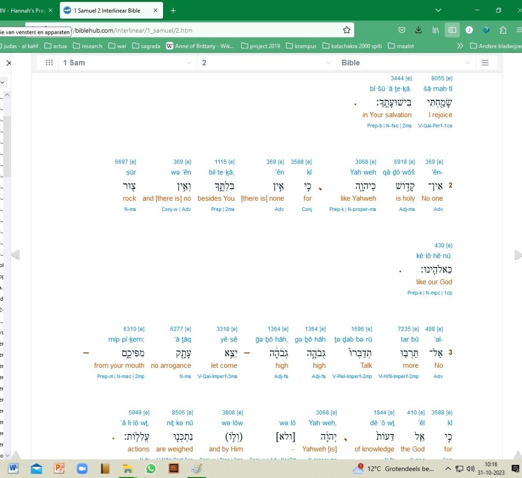Bookmark this page with the star icon
This screenshot has height=478, width=522.
[x=347, y=30]
